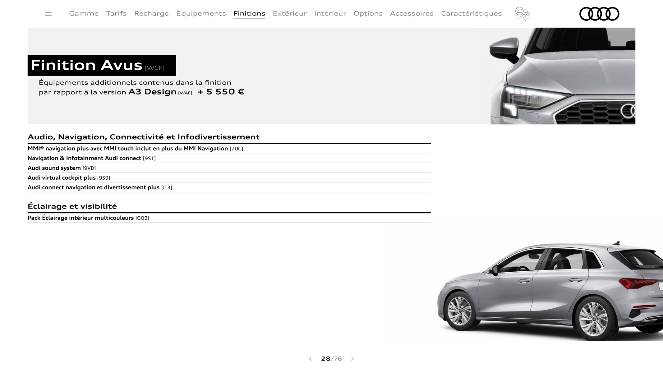This screenshot has width=663, height=373.
Task: Click the front headlight car image
Action: [x=563, y=76]
